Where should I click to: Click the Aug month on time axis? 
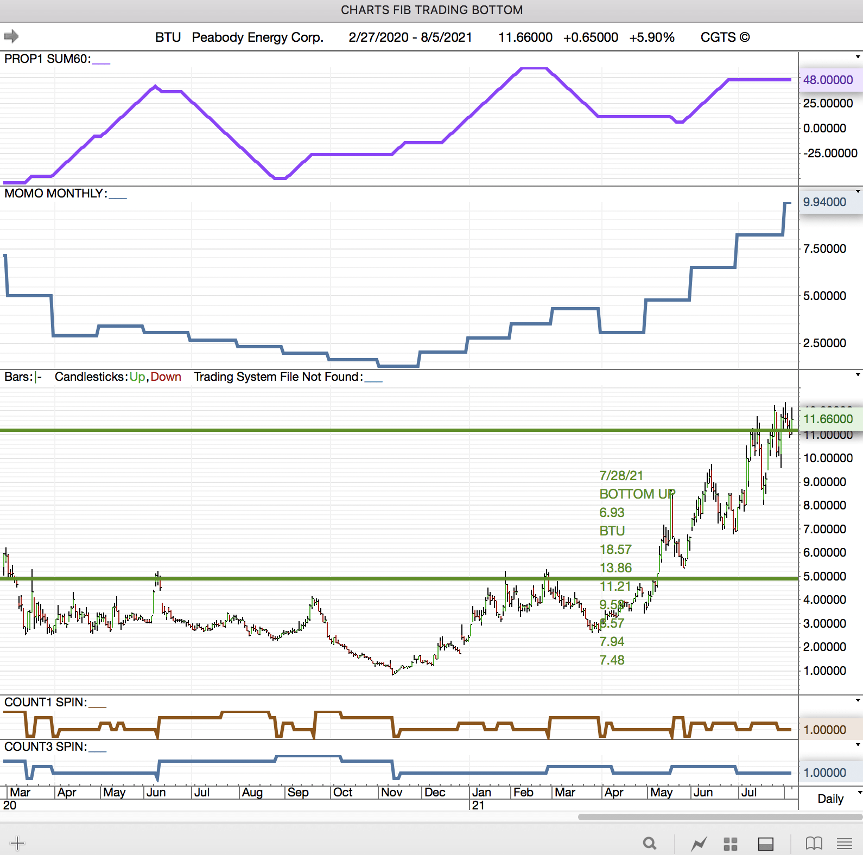coord(252,792)
